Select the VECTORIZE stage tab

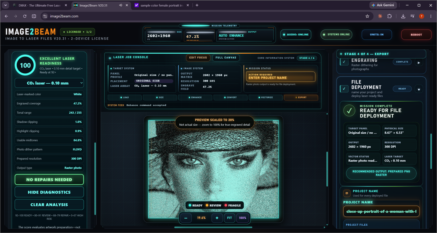tap(265, 97)
